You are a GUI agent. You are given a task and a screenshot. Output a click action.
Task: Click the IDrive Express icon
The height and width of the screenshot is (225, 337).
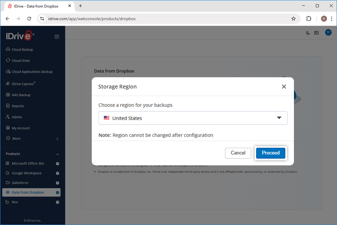(8, 84)
